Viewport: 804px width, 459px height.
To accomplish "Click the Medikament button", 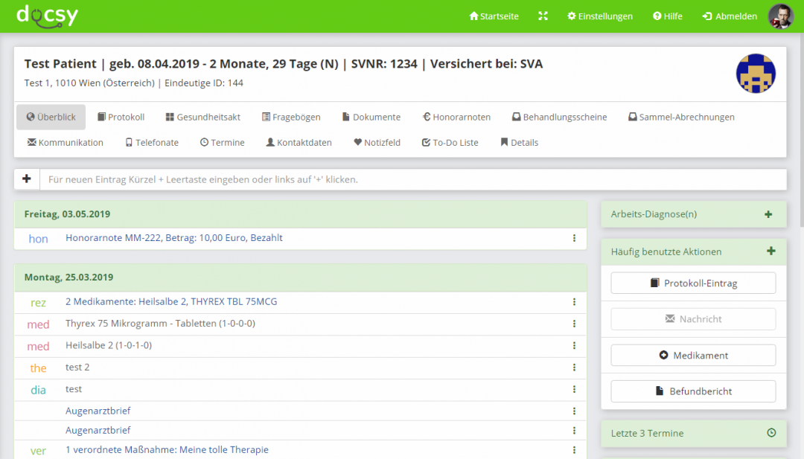I will click(x=693, y=356).
